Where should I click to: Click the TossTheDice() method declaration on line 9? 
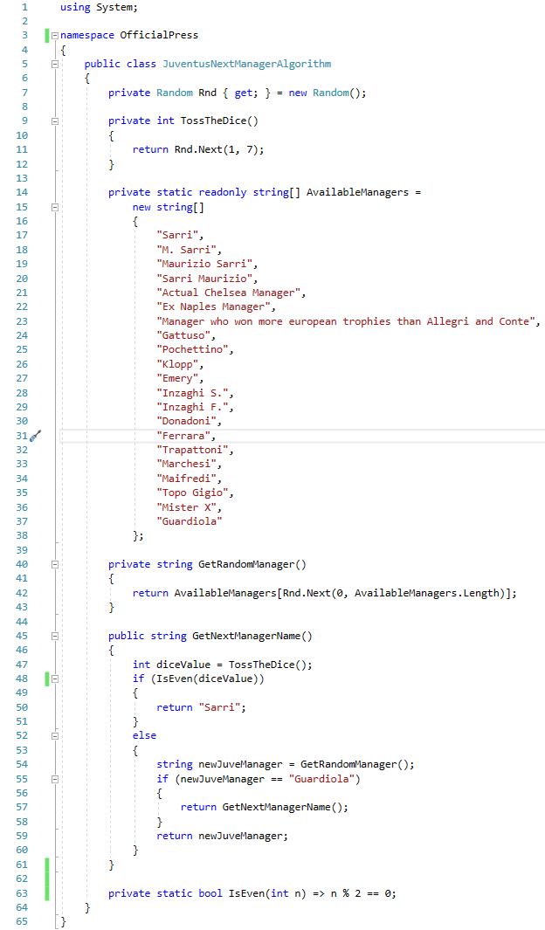pos(219,121)
